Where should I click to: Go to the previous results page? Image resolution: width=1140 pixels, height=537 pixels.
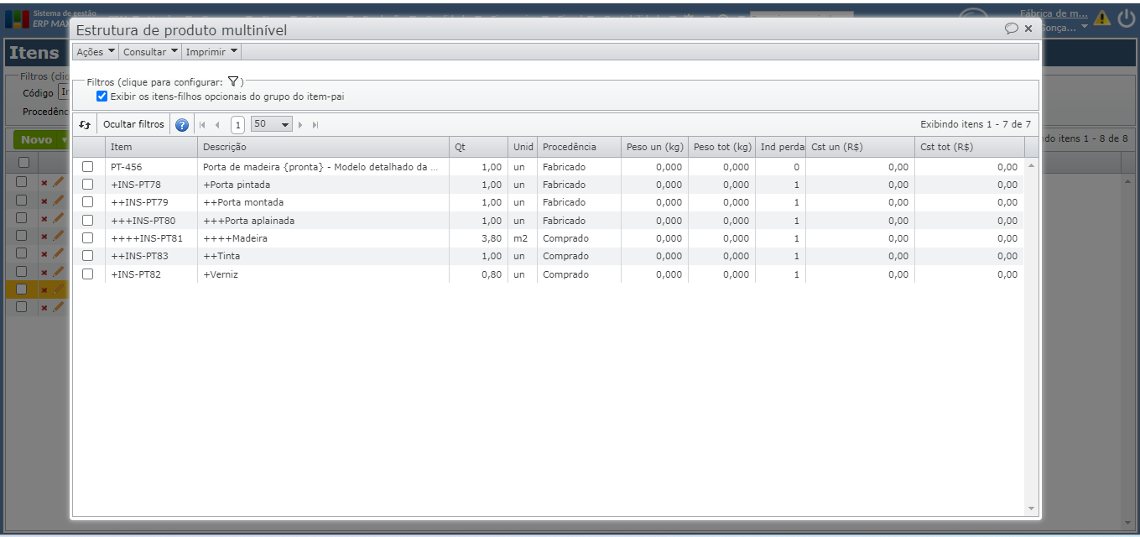click(217, 125)
